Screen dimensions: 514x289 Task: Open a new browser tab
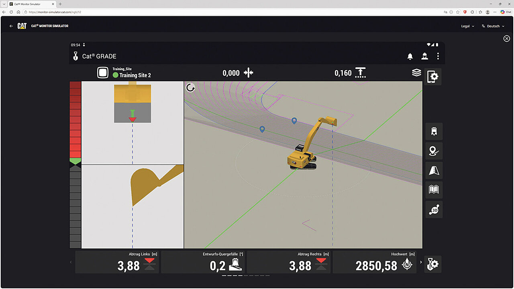coord(60,4)
